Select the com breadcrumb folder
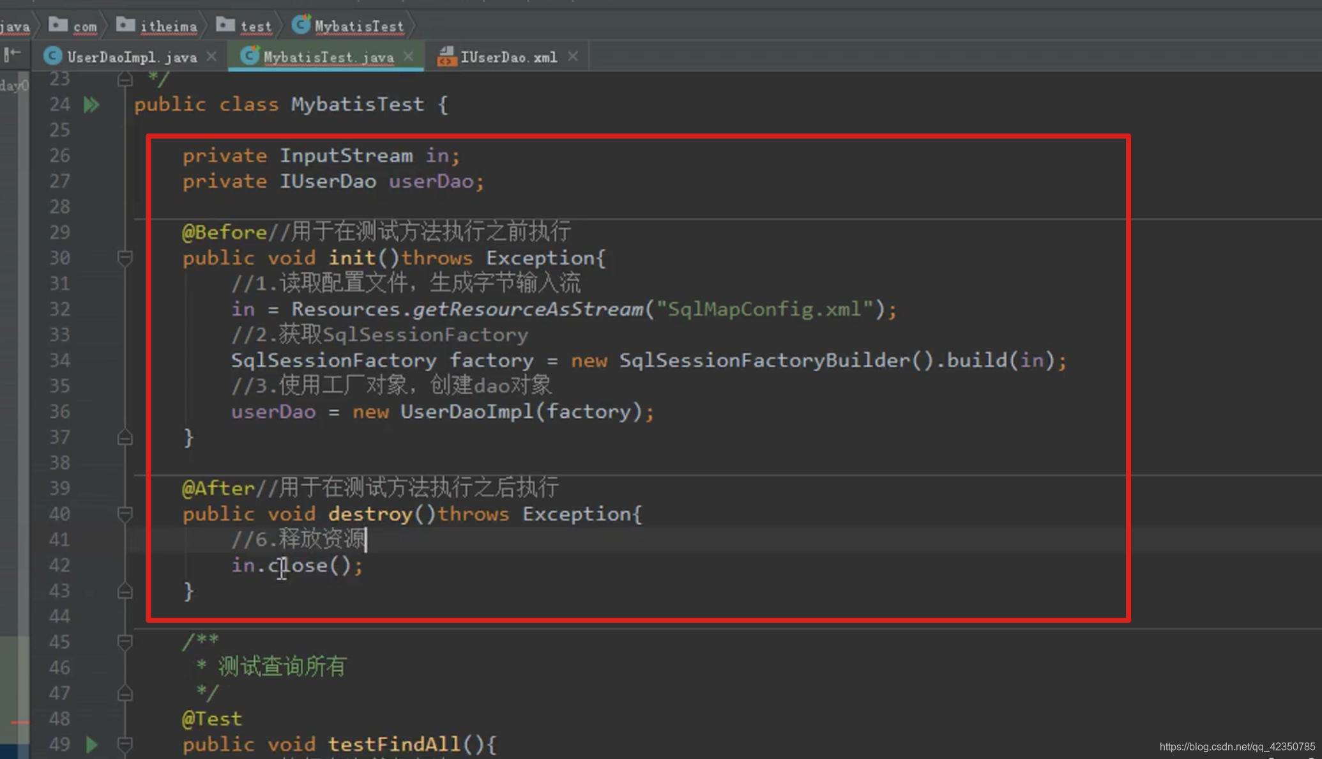The width and height of the screenshot is (1322, 759). tap(73, 26)
